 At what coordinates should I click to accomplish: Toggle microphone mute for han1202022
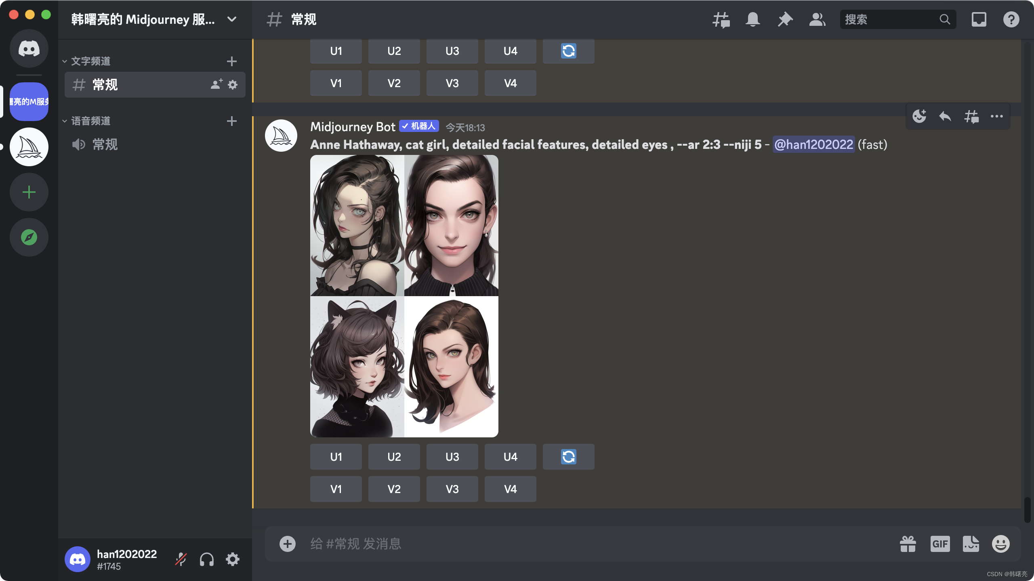[181, 560]
